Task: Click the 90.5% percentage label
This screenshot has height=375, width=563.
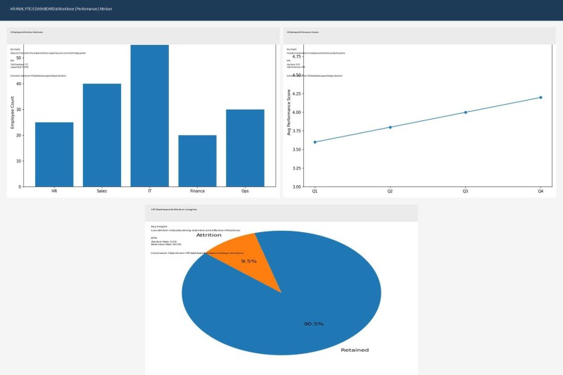Action: (x=313, y=324)
